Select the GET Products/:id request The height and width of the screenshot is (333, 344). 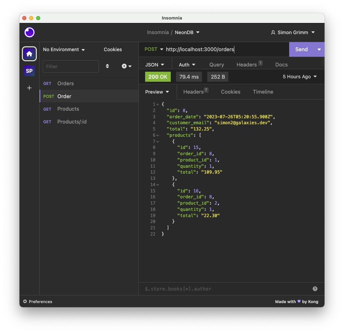[x=89, y=122]
